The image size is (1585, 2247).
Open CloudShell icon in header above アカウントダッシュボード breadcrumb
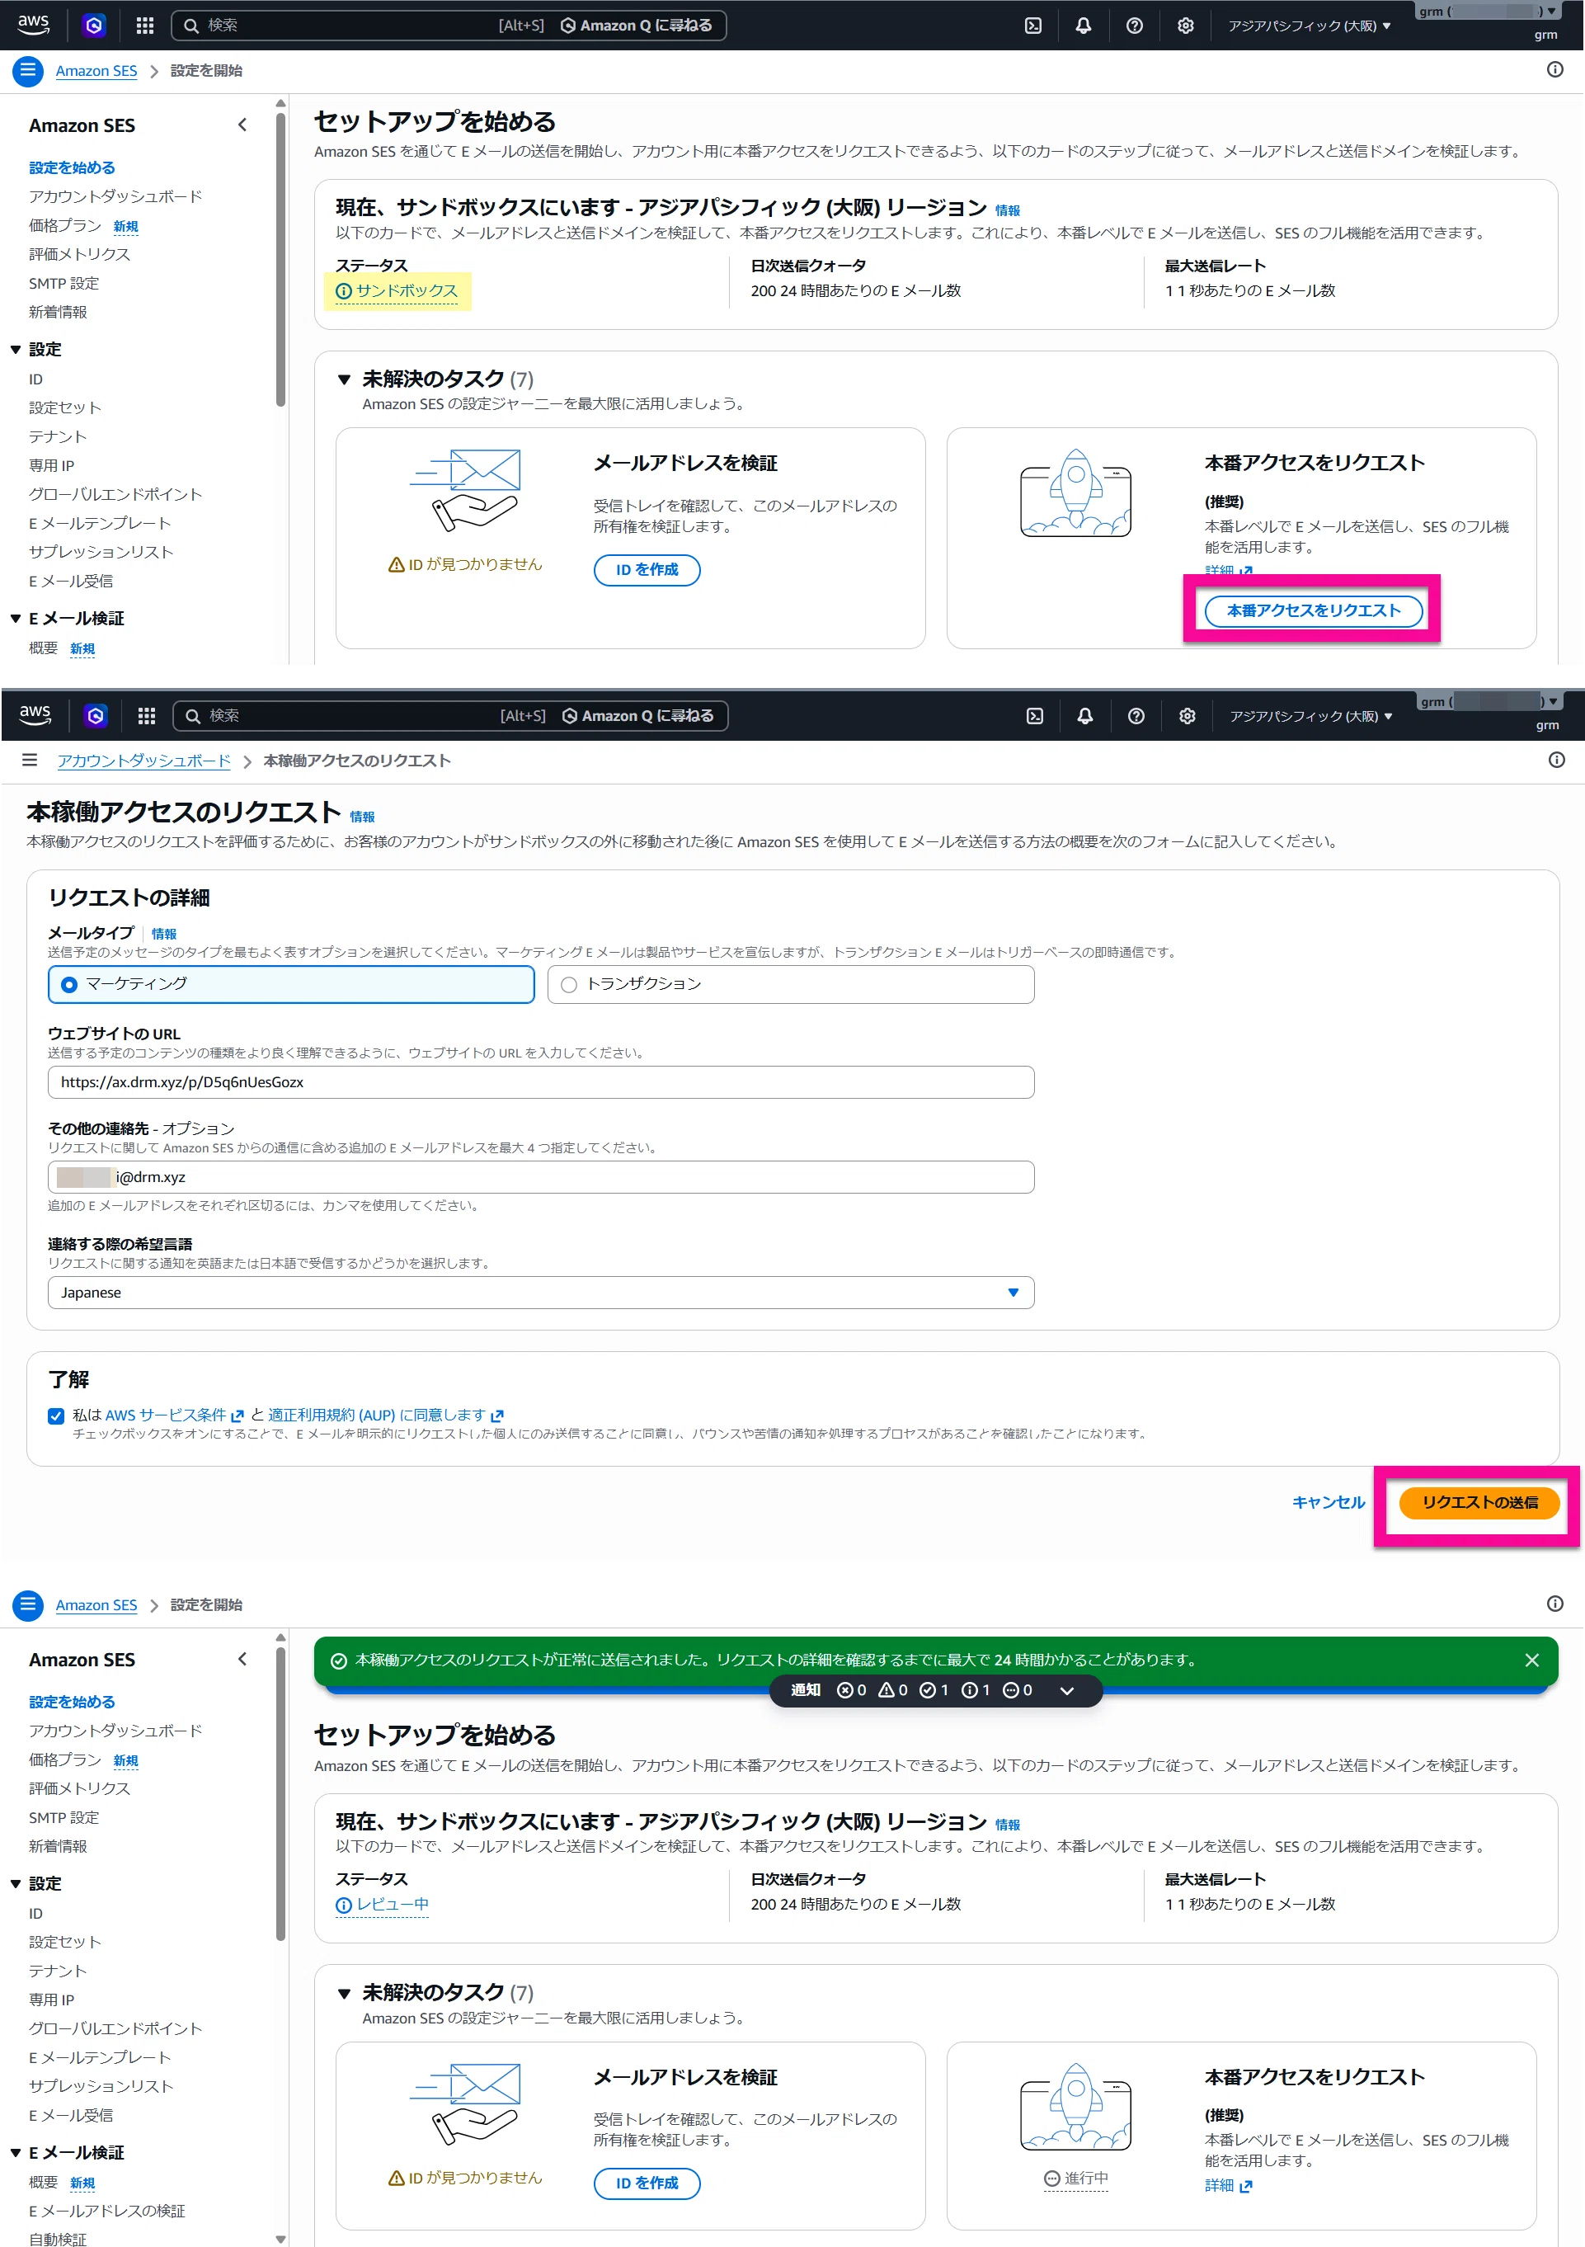click(x=1034, y=716)
